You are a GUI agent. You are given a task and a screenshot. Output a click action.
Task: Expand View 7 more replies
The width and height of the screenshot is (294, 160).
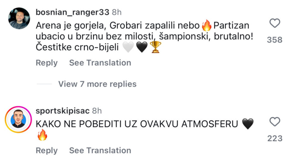point(97,84)
